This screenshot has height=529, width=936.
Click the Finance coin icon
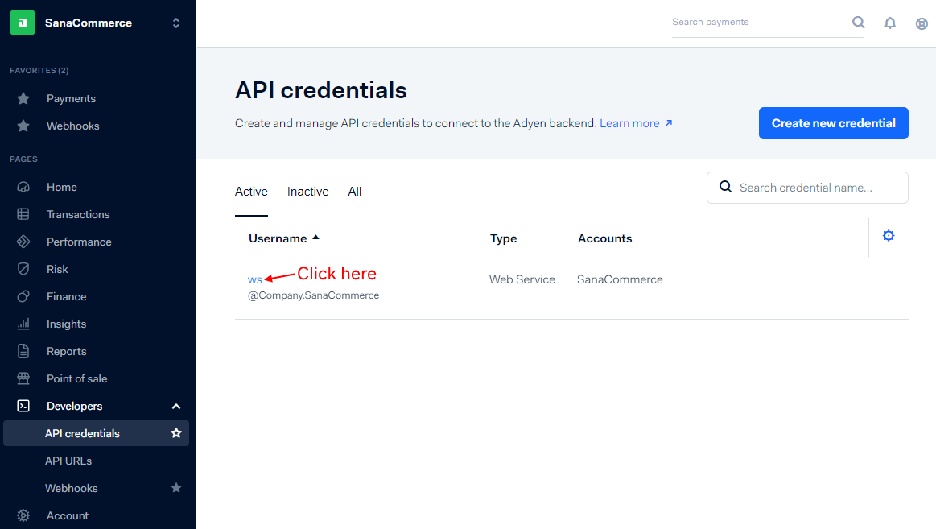23,297
